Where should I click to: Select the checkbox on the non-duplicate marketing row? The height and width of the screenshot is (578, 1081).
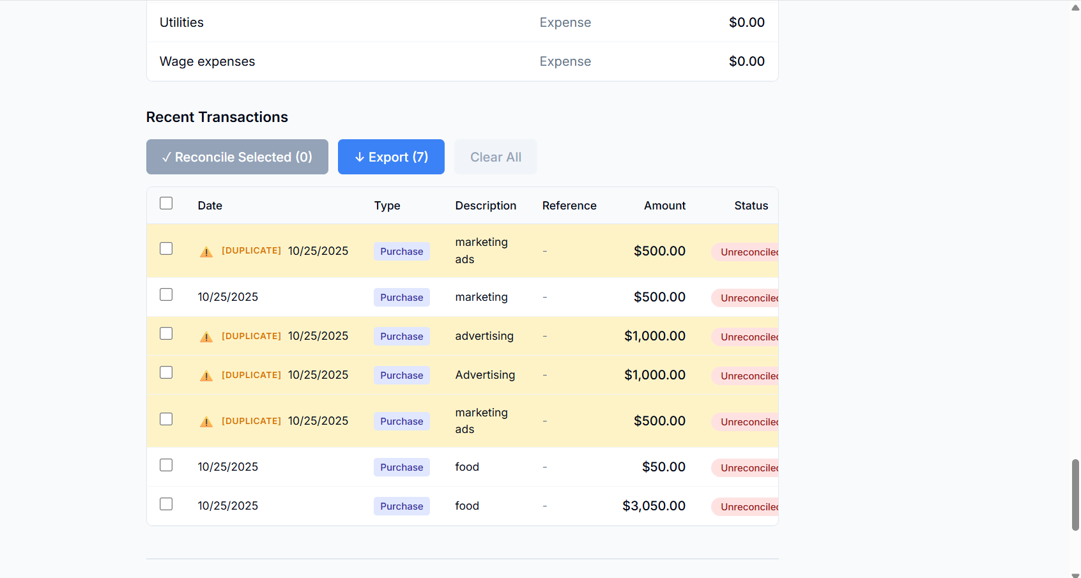coord(166,294)
